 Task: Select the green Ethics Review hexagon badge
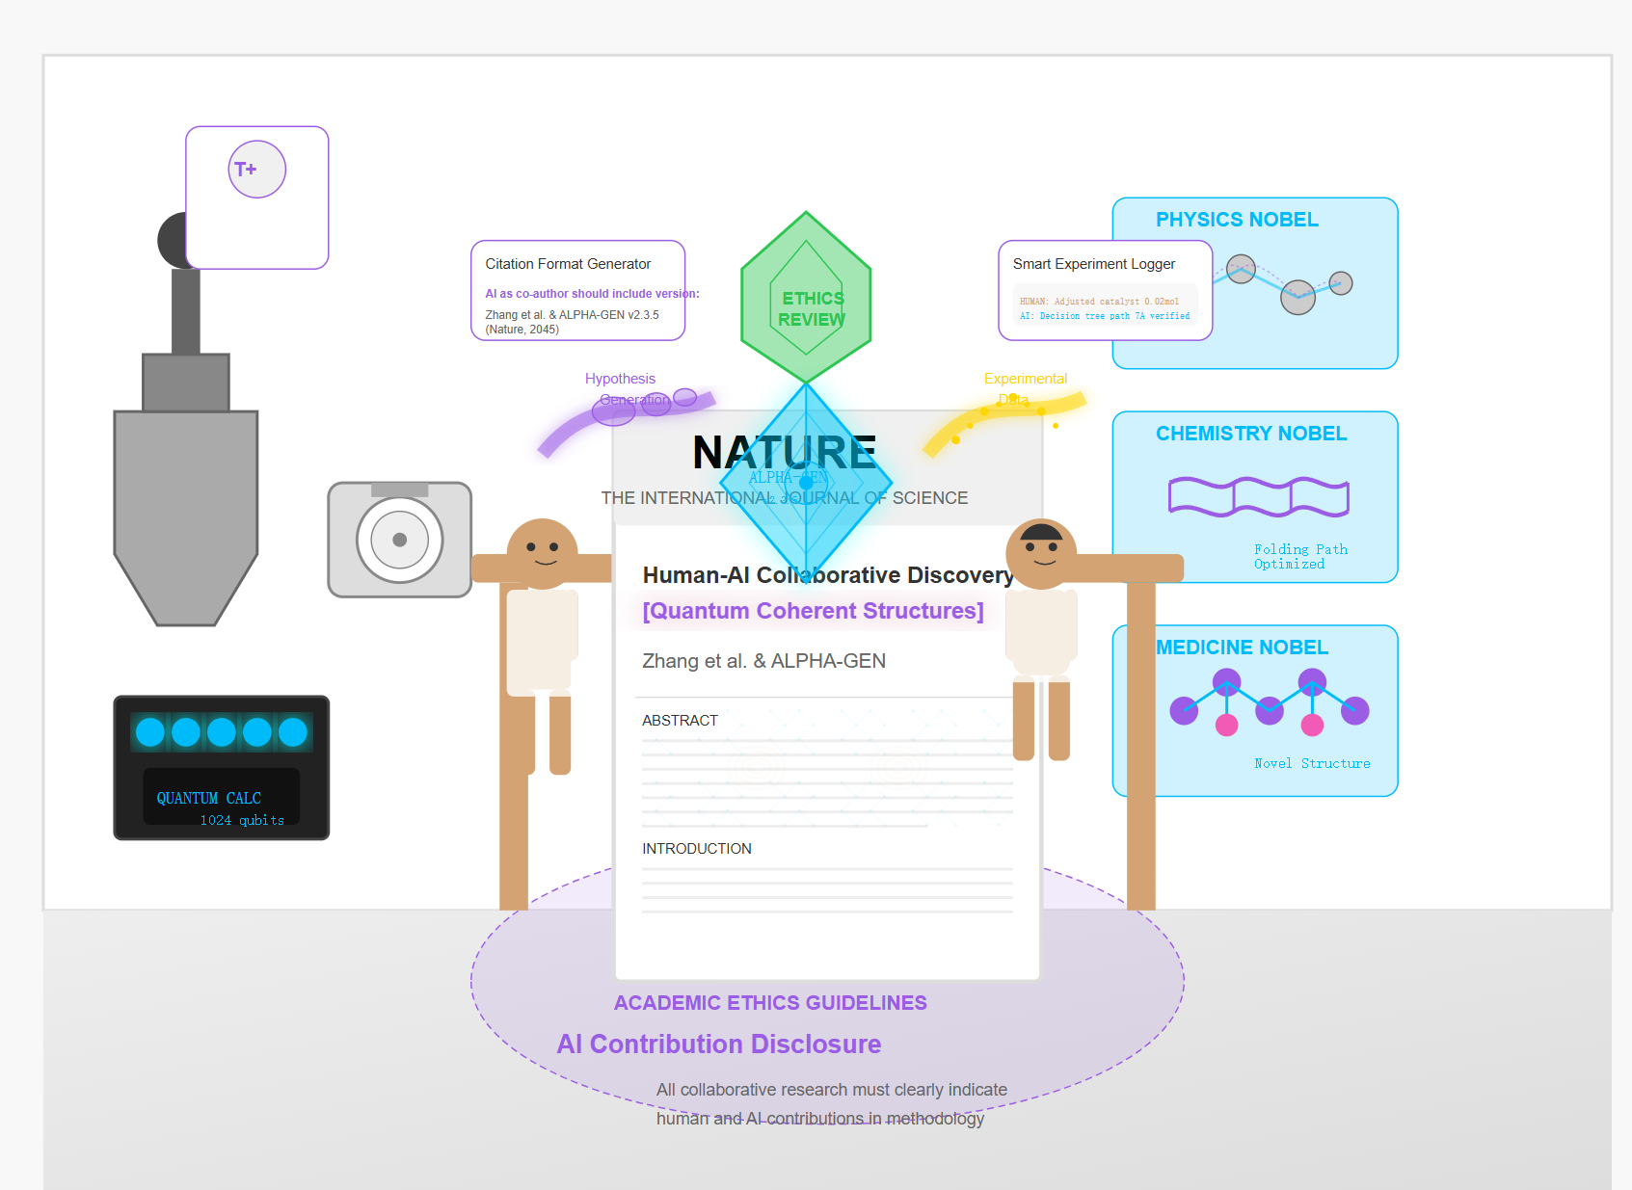pyautogui.click(x=806, y=297)
